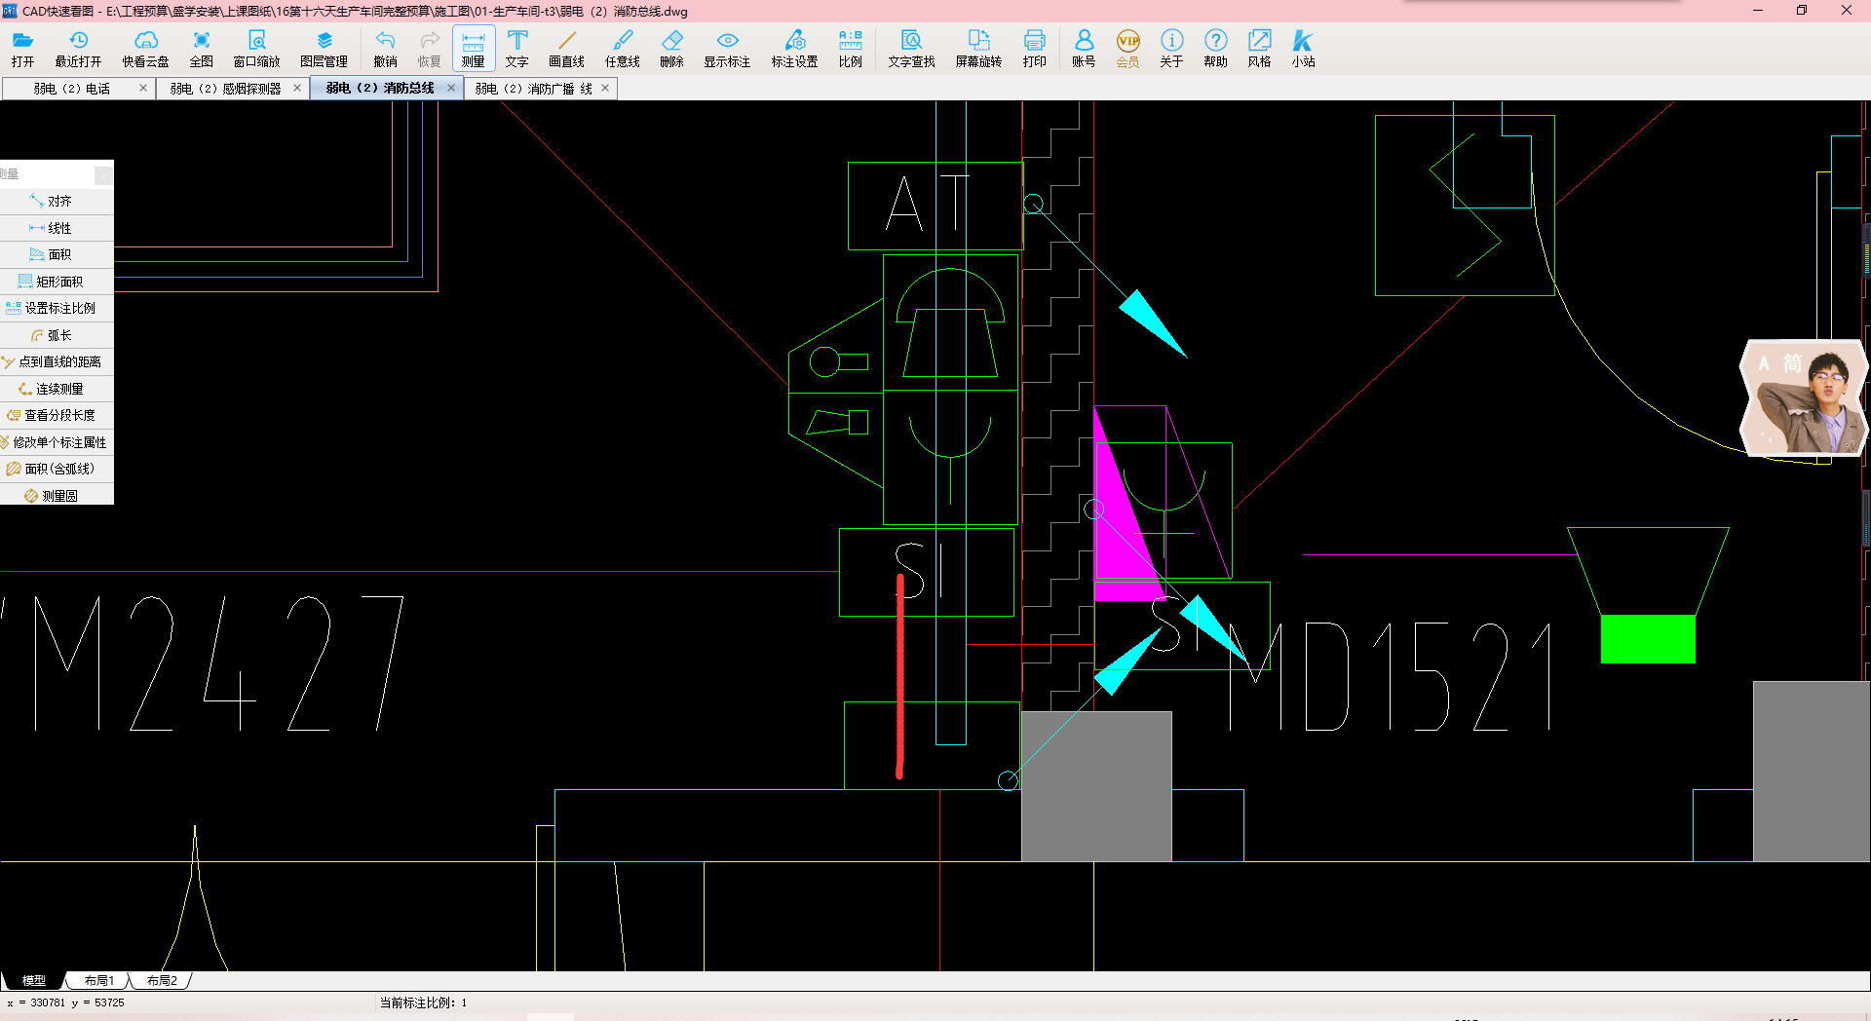Fit drawing to full view (全图)
Image resolution: width=1871 pixels, height=1021 pixels.
point(201,48)
